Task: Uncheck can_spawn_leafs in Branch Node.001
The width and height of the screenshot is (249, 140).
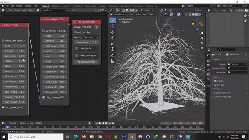Action: (x=44, y=98)
